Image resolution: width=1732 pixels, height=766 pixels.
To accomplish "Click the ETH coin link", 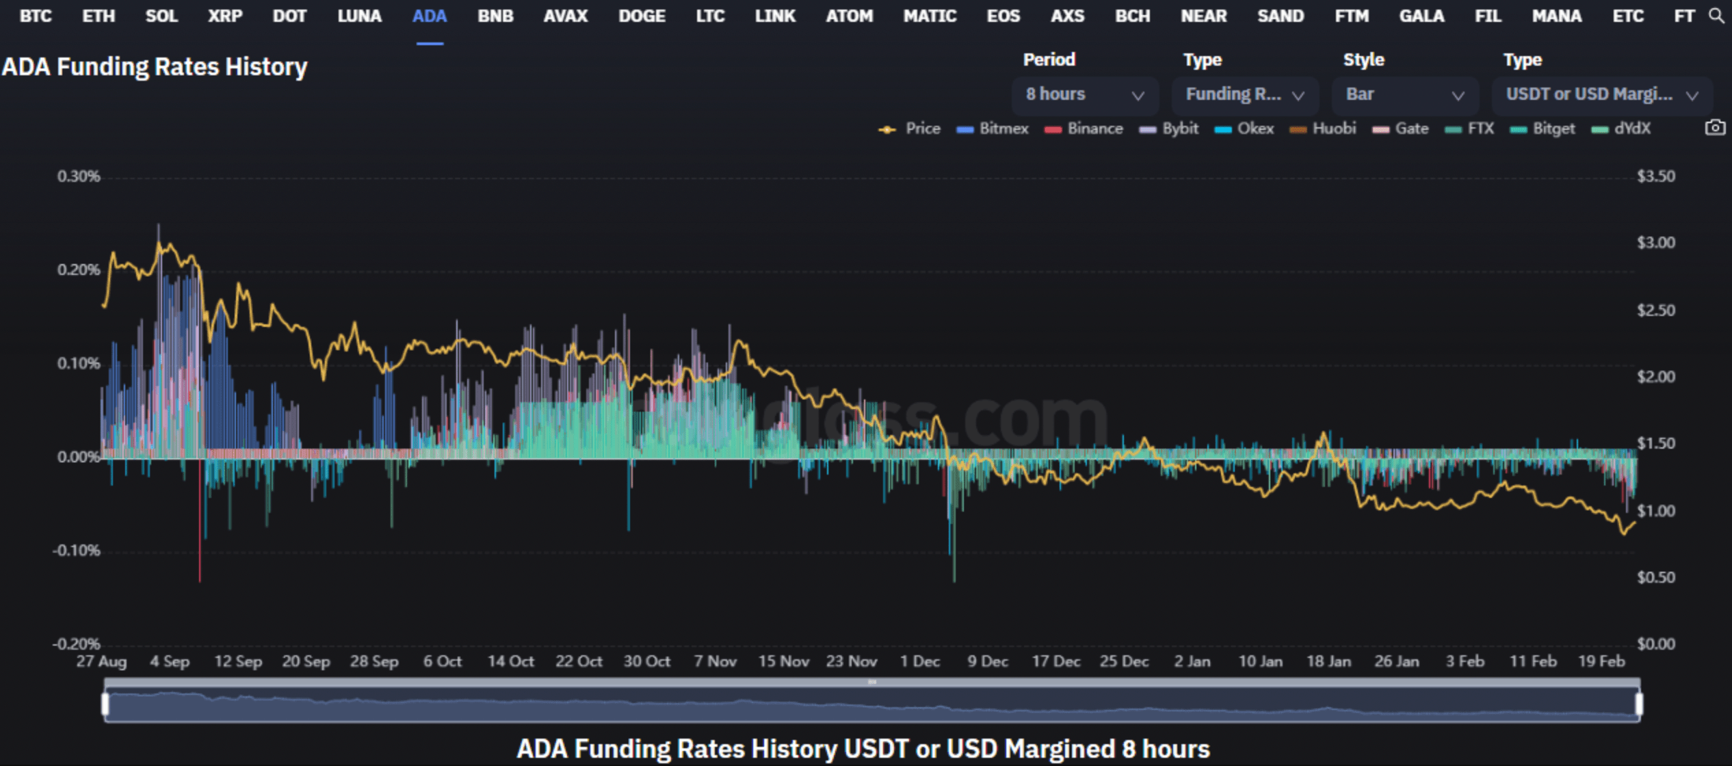I will pyautogui.click(x=99, y=16).
